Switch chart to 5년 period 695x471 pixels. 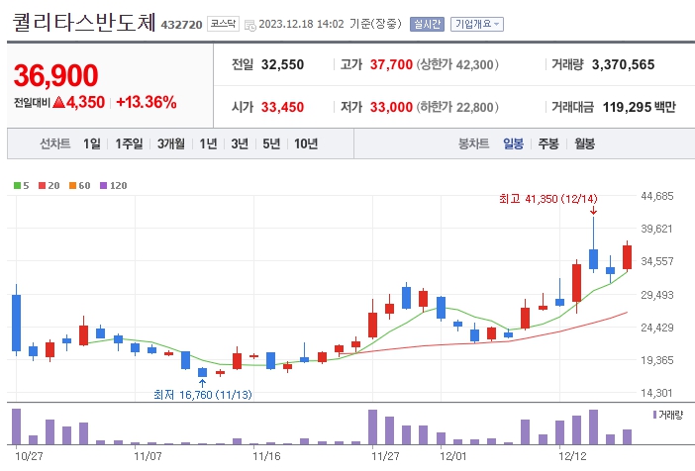pyautogui.click(x=271, y=143)
